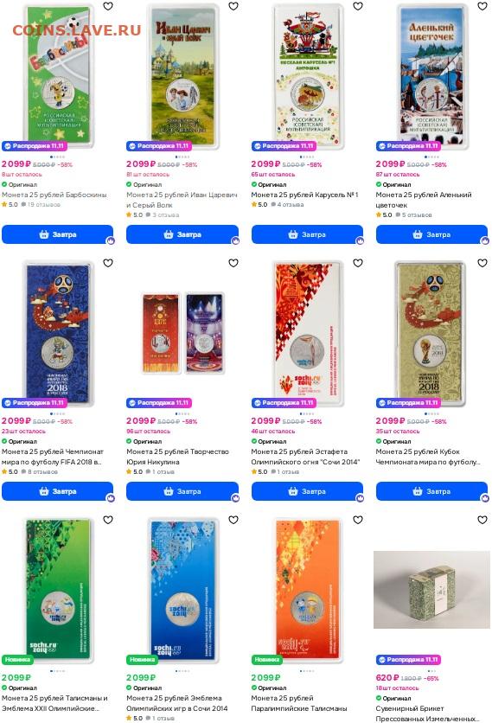Screen dimensions: 492x723
Task: Open 19 отзывов for Барбоскины coin
Action: point(44,204)
